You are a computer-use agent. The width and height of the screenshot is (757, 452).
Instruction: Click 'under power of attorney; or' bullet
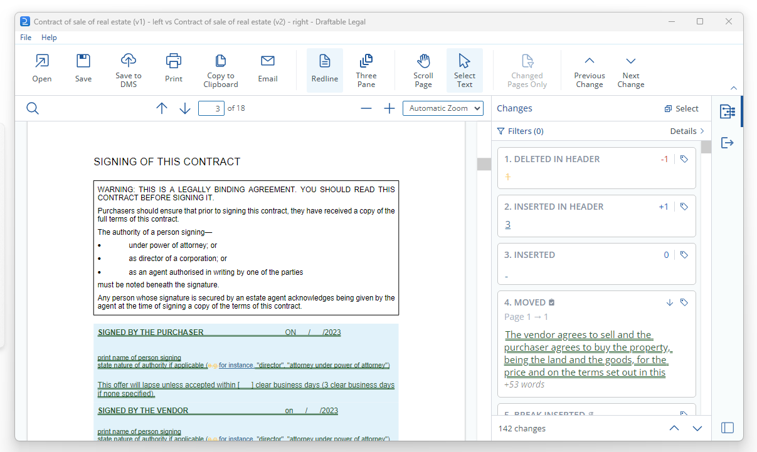point(173,245)
